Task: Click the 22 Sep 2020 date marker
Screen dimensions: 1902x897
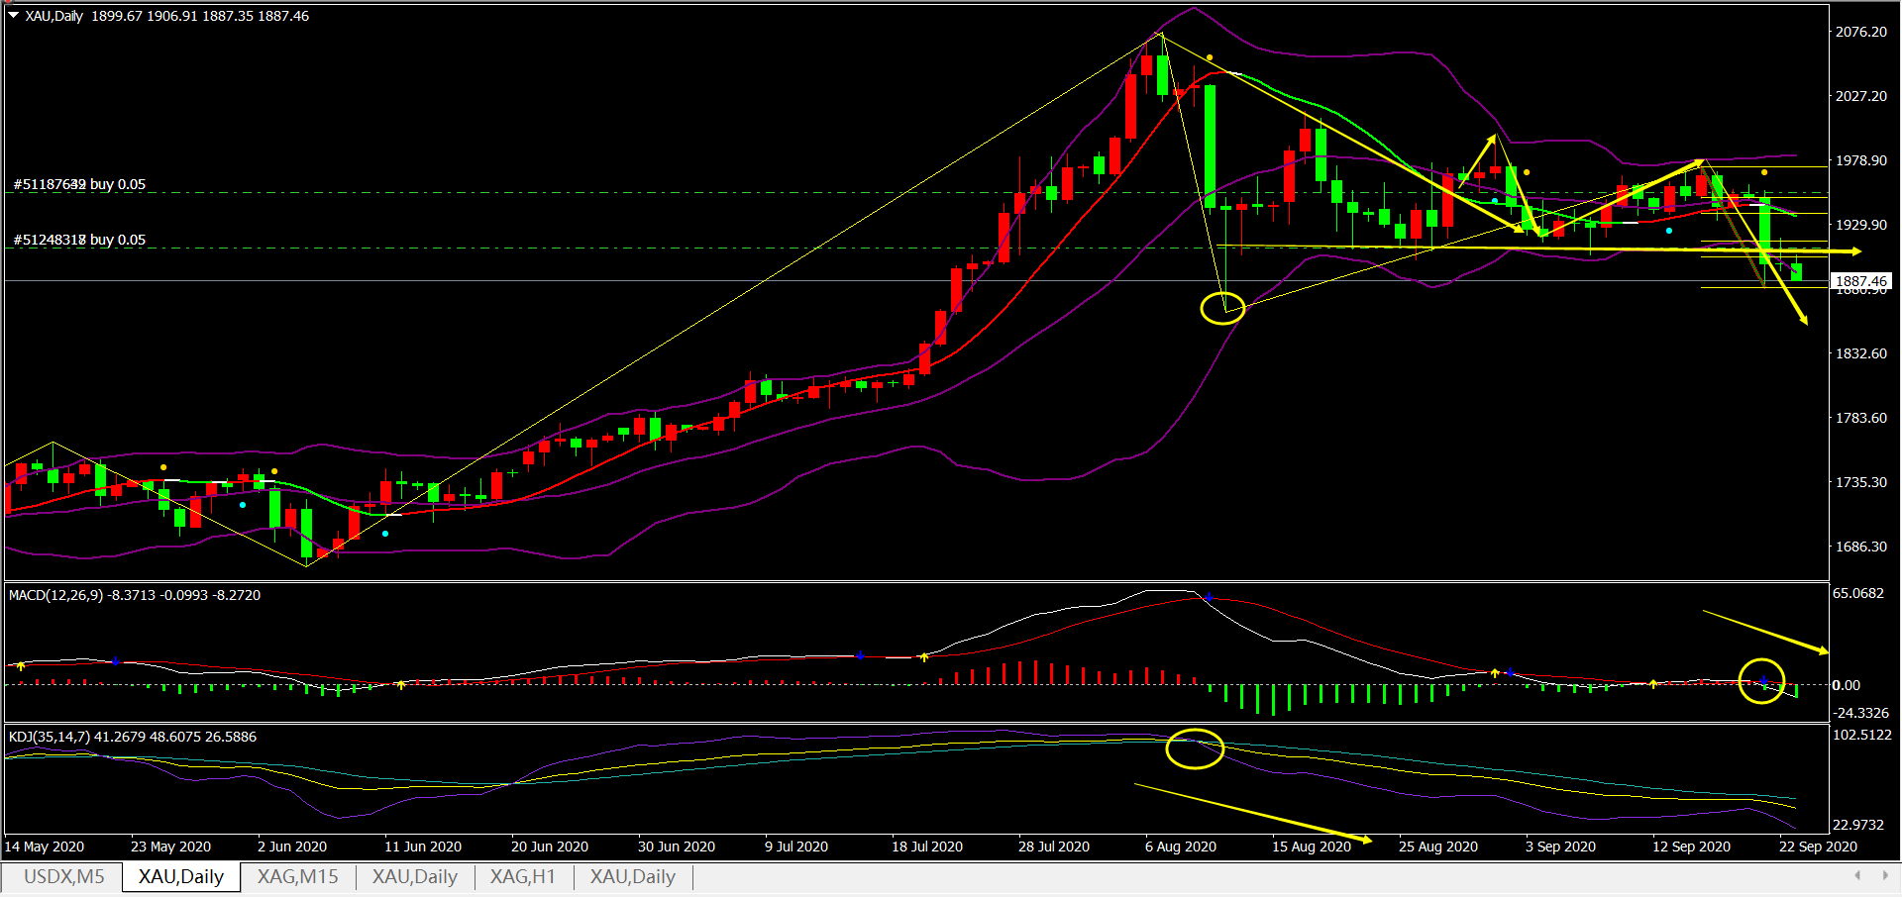Action: [1818, 847]
